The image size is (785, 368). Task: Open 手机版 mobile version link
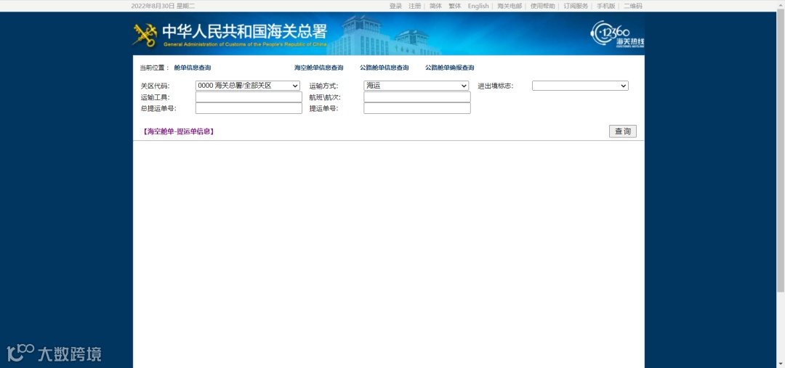point(605,6)
